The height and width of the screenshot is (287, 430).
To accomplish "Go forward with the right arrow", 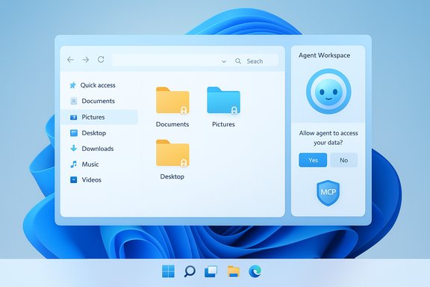I will [86, 60].
